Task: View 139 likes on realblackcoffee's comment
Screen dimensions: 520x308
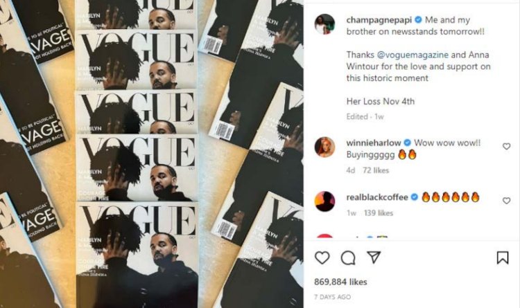Action: click(x=379, y=213)
